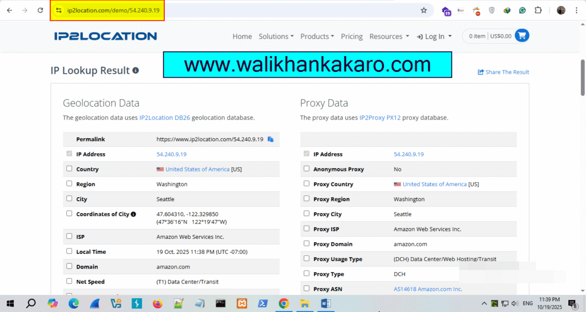Open the taskbar clock showing 11:39 PM
Screen dimensions: 586x312
click(549, 303)
